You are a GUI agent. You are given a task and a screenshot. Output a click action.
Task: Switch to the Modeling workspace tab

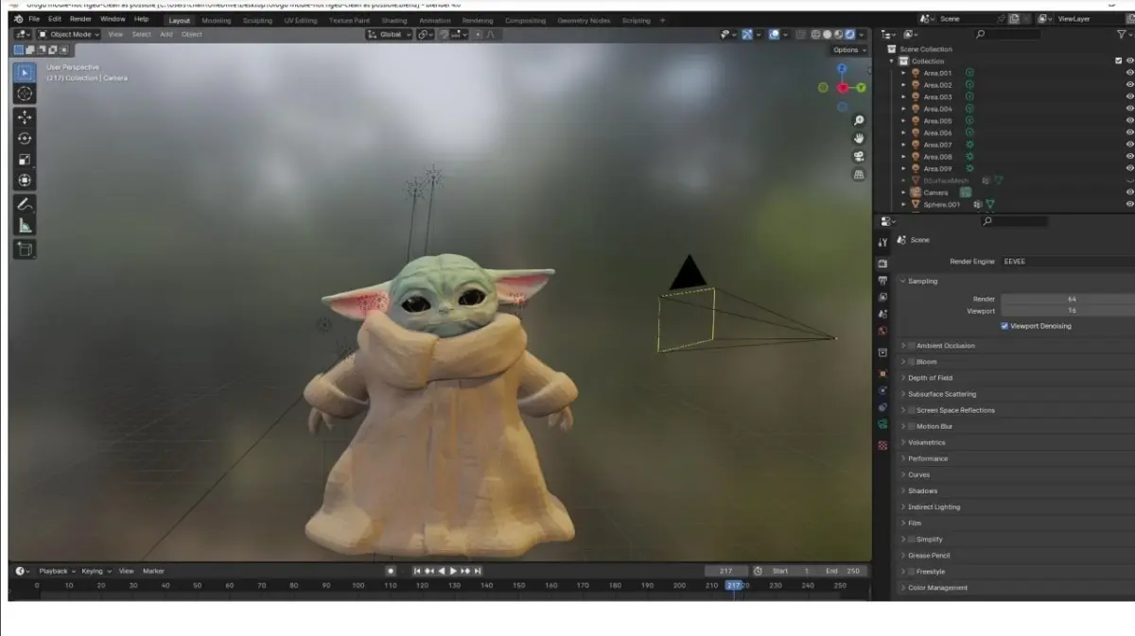point(217,20)
